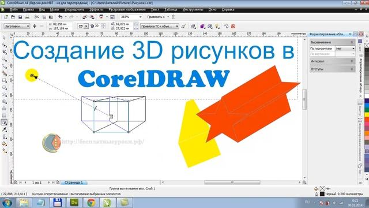This screenshot has height=208, width=369.
Task: Open По горизонтали alignment dropdown showing Нет
Action: pyautogui.click(x=345, y=49)
